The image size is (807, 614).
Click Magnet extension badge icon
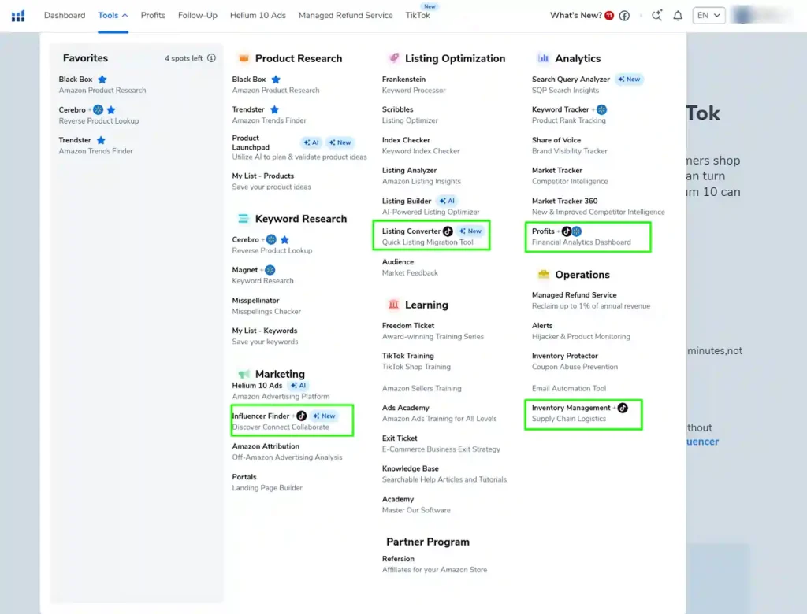pyautogui.click(x=270, y=270)
